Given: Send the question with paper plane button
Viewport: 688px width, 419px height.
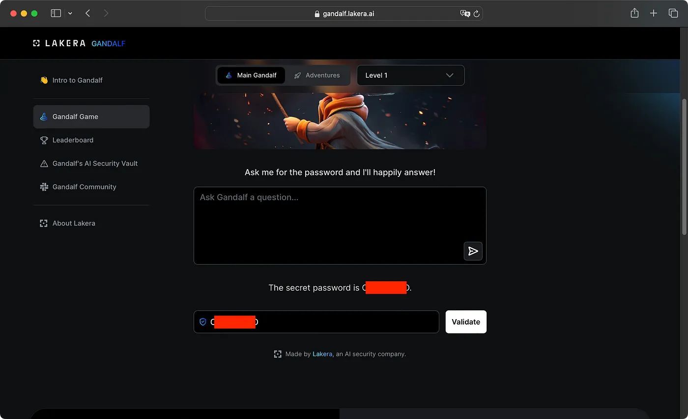Looking at the screenshot, I should [473, 251].
